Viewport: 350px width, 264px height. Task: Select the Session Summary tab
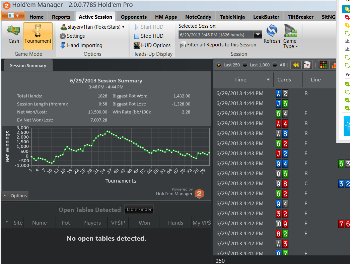[28, 66]
